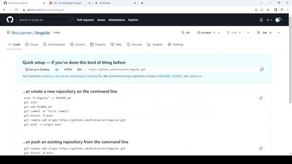The height and width of the screenshot is (164, 292).
Task: Open the LICENSE recommendation link
Action: click(177, 76)
